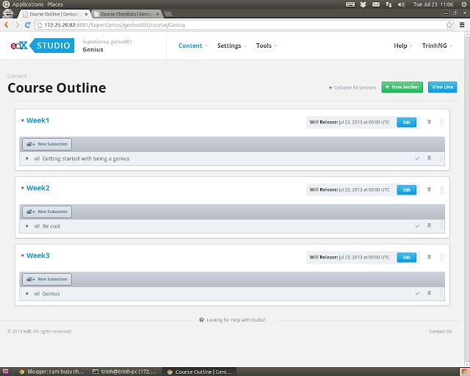Screen dimensions: 470x376
Task: Toggle checkmark on Getting started subsection
Action: pos(417,159)
